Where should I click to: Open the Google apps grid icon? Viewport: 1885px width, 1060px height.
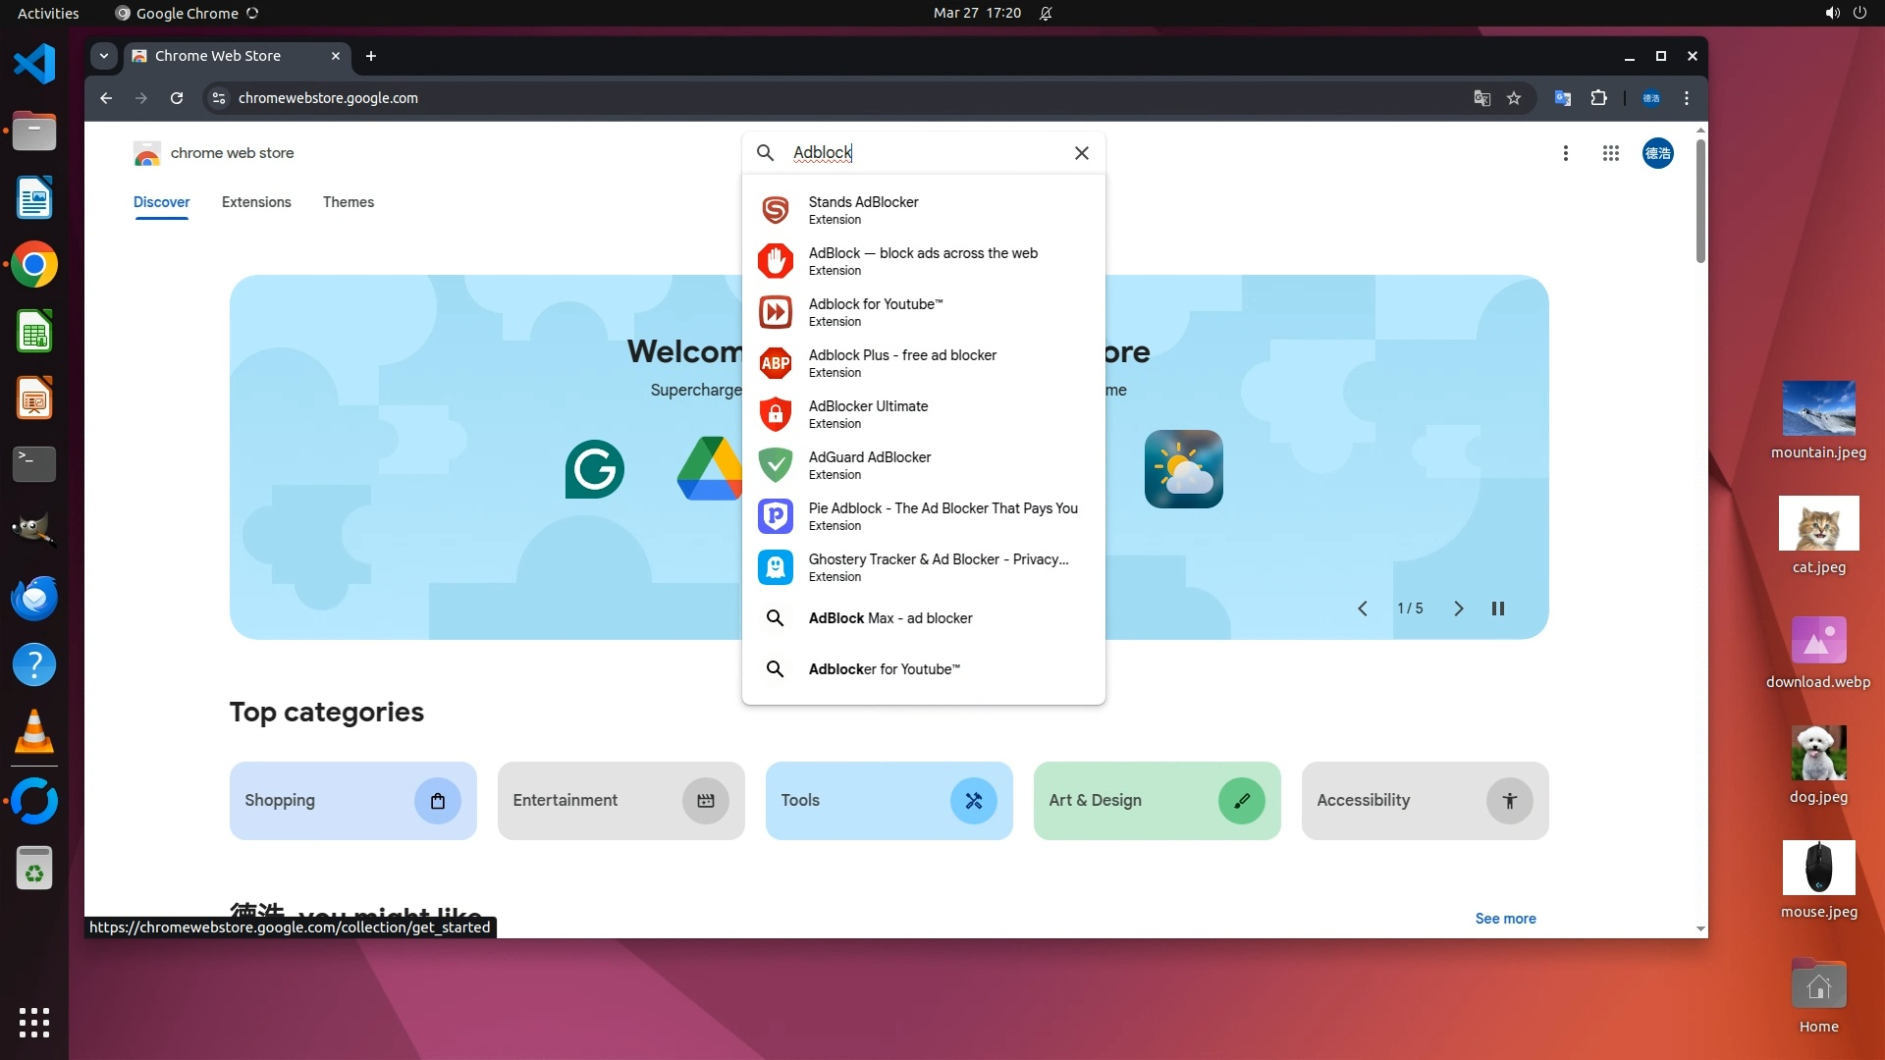(1610, 153)
